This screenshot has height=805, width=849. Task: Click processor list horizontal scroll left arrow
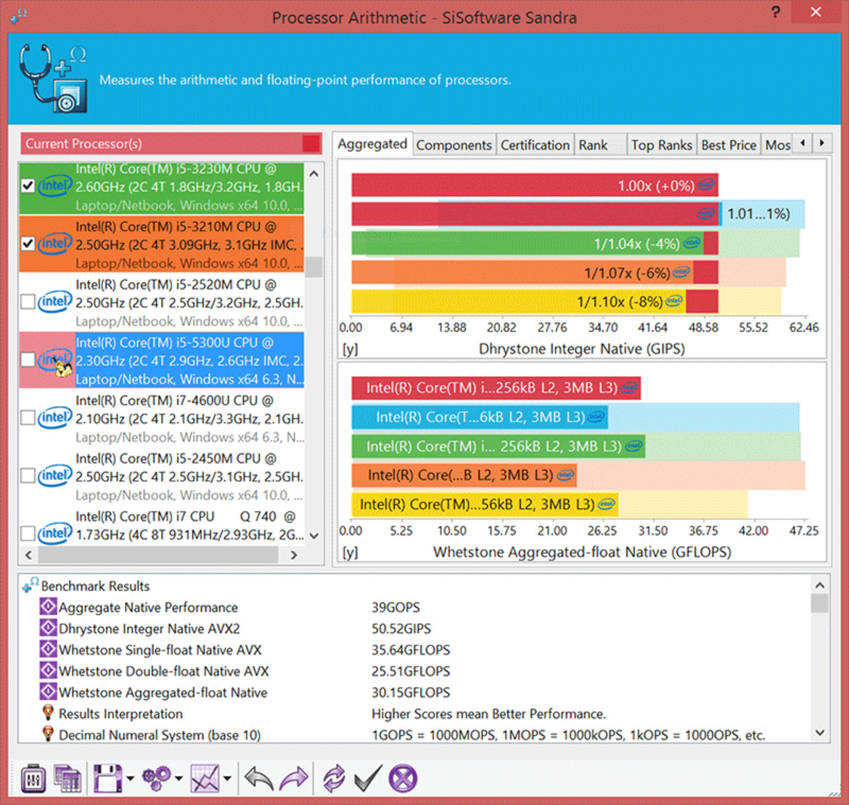(29, 555)
